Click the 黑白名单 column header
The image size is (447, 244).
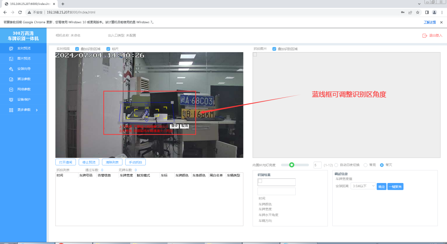coord(216,175)
